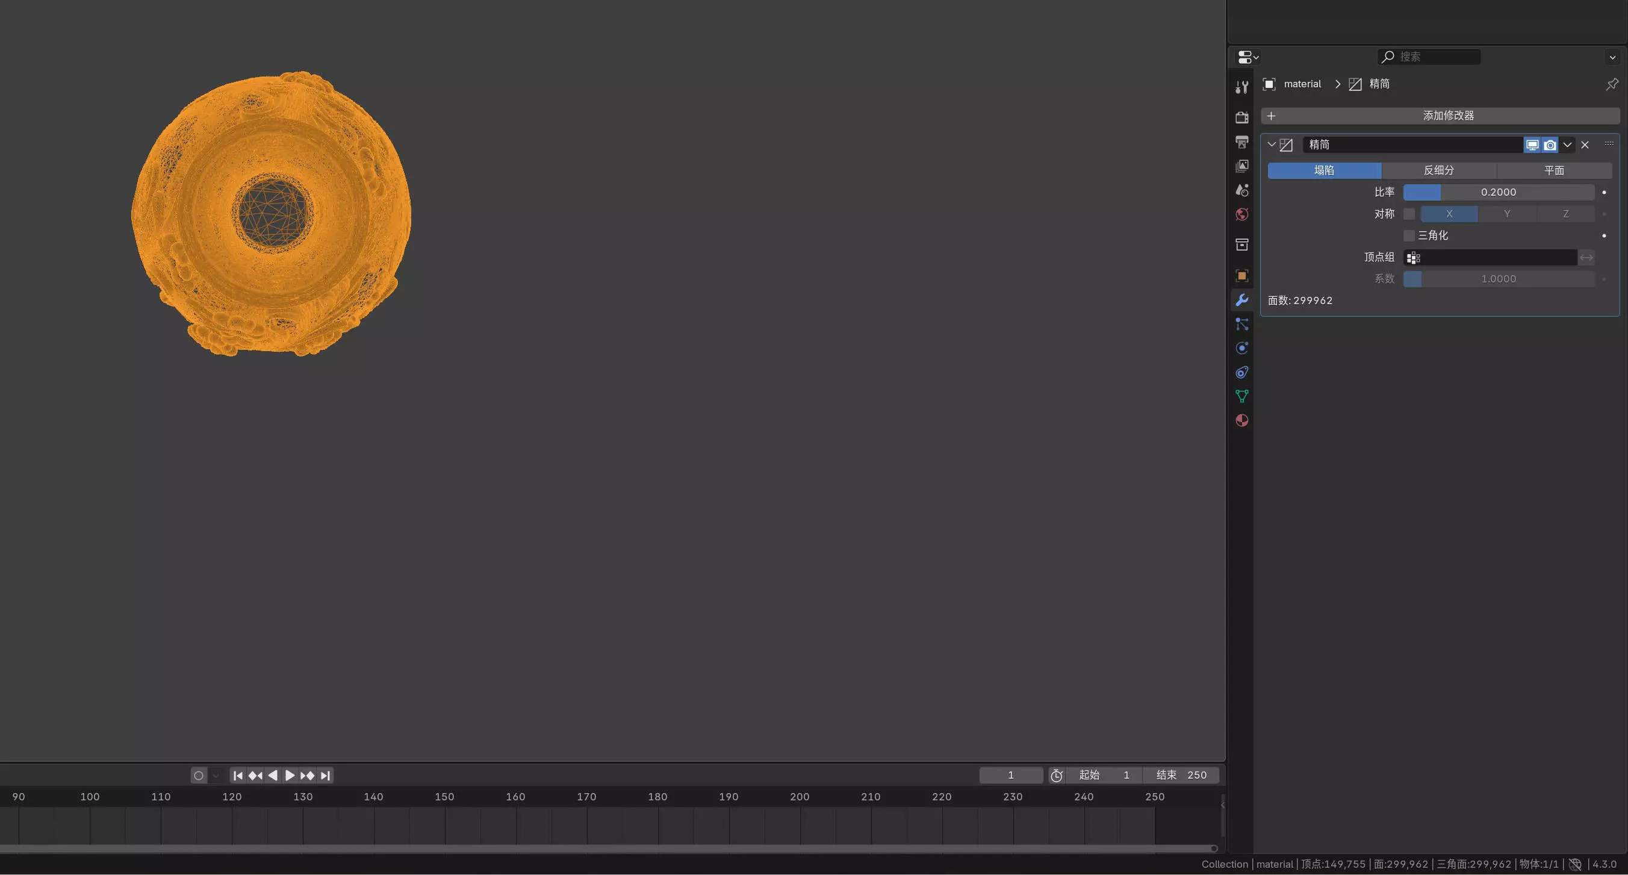Screen dimensions: 1628x875
Task: Switch to the 反细分 mode tab
Action: coord(1438,170)
